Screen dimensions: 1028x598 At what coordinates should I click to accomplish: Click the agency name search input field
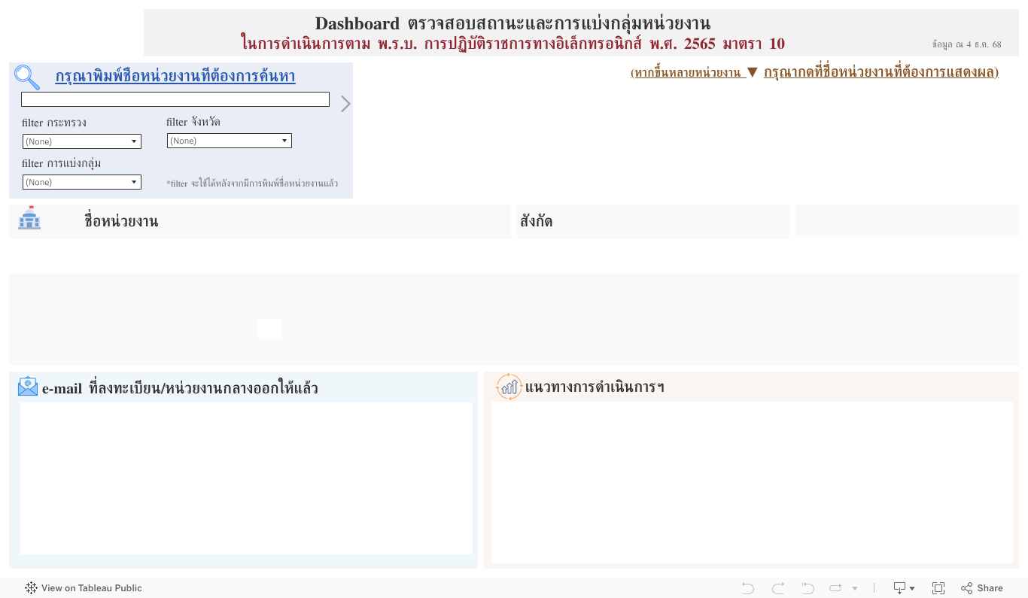(x=175, y=99)
